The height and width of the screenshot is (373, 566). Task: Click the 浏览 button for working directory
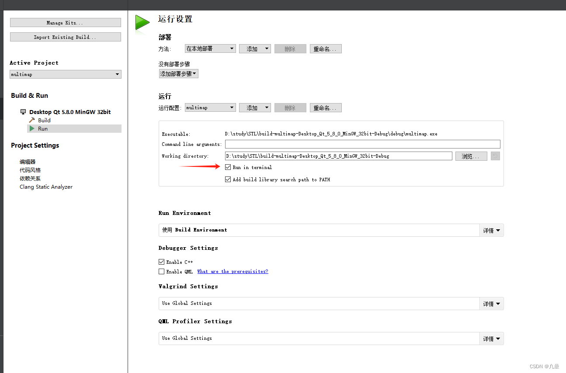pos(471,156)
